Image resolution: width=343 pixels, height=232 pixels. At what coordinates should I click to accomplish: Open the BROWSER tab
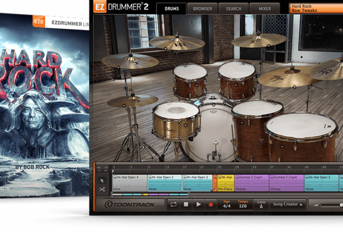click(202, 9)
